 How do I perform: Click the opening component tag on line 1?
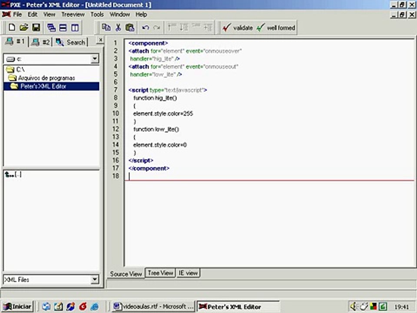click(148, 43)
